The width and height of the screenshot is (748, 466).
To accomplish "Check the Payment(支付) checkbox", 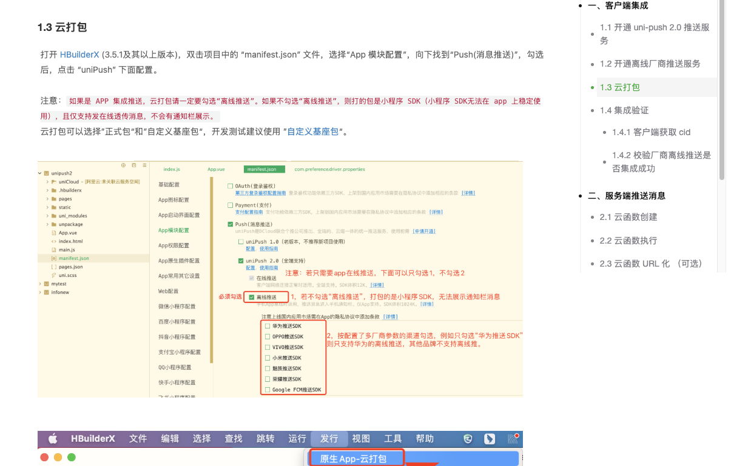I will point(230,205).
